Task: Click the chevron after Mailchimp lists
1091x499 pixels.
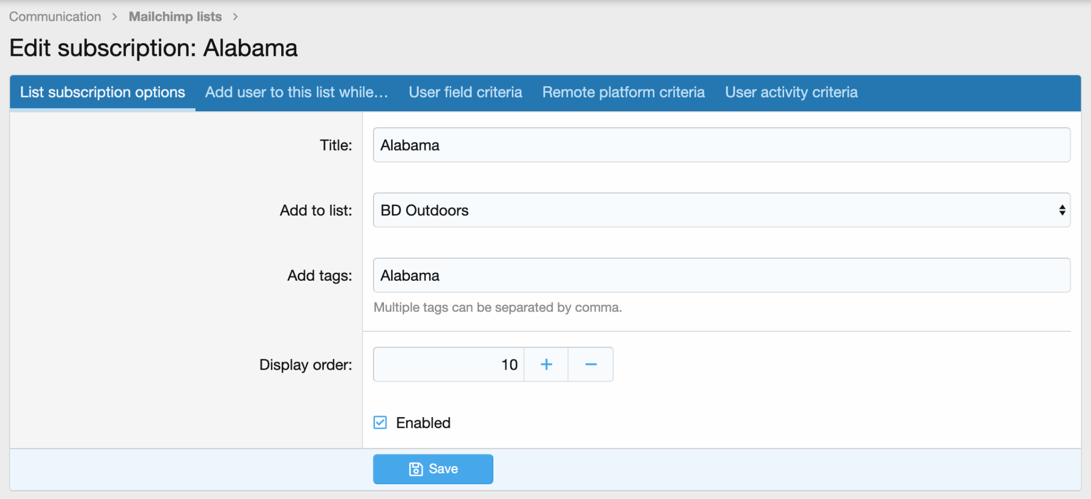Action: click(x=235, y=17)
